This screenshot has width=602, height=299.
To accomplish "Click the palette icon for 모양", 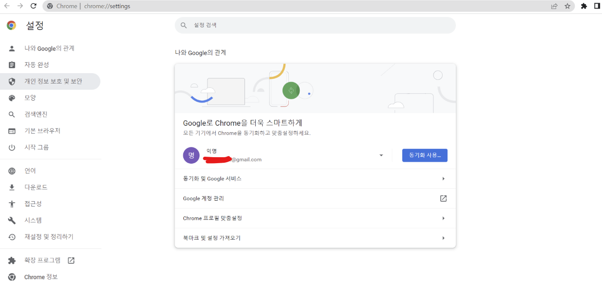I will (x=12, y=98).
